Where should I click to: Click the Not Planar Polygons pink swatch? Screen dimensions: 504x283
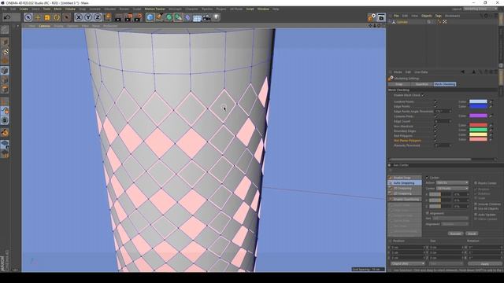coord(478,139)
